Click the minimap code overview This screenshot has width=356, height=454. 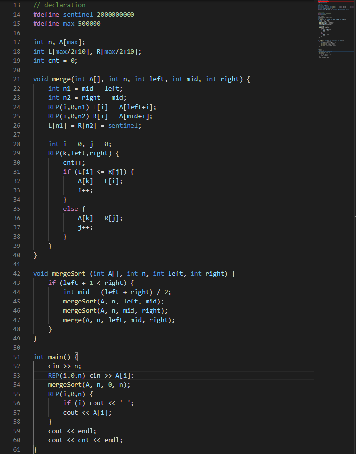tap(336, 29)
